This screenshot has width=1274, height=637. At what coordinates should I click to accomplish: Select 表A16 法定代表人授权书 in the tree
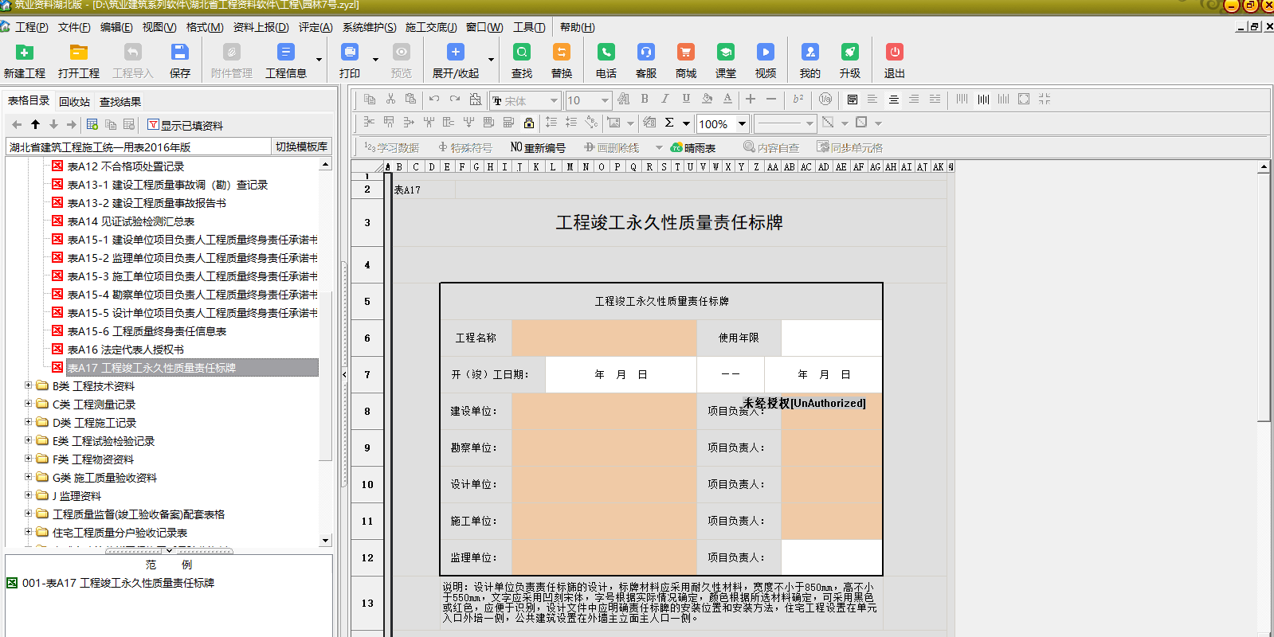tap(125, 350)
